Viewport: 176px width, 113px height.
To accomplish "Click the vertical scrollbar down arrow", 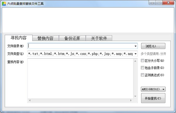I will [135, 96].
